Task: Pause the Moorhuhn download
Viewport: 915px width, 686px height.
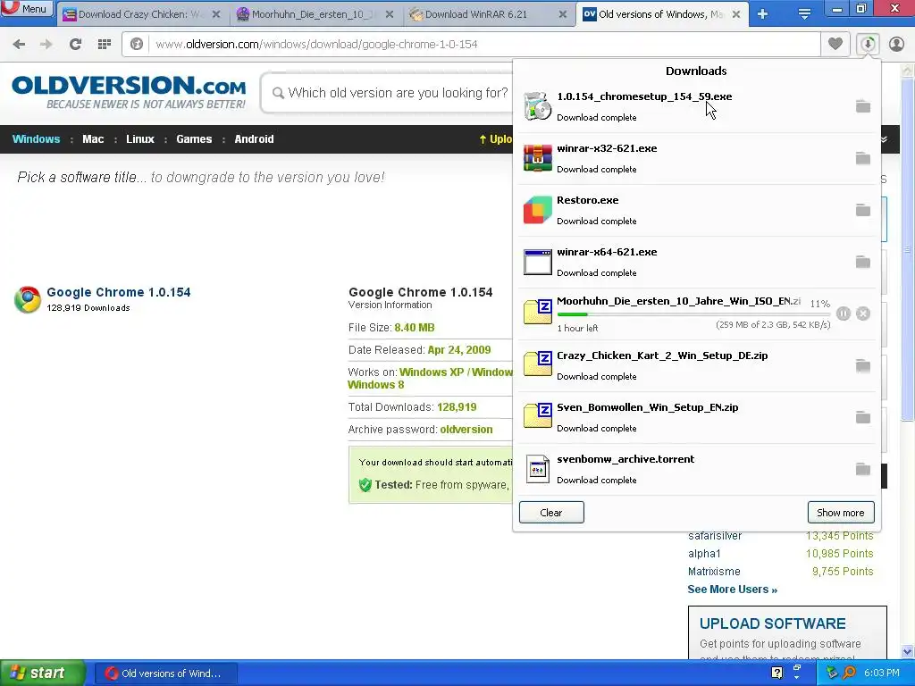Action: (x=844, y=314)
